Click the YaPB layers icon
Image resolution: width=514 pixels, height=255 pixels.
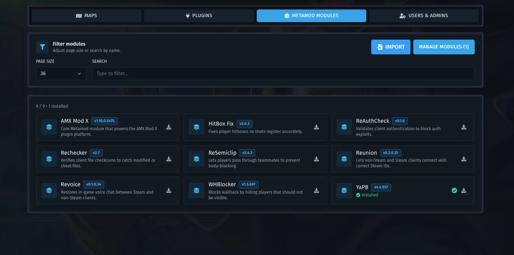coord(344,190)
